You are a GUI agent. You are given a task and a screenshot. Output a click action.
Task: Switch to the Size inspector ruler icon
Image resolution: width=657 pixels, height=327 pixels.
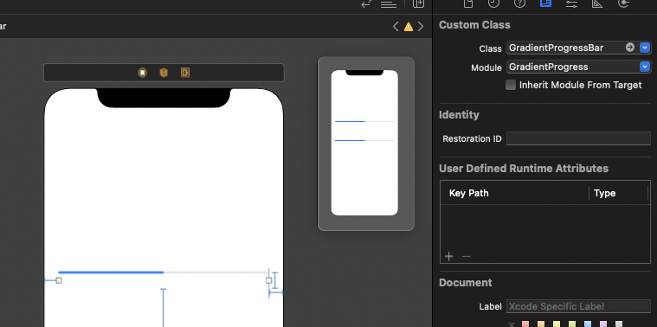597,3
